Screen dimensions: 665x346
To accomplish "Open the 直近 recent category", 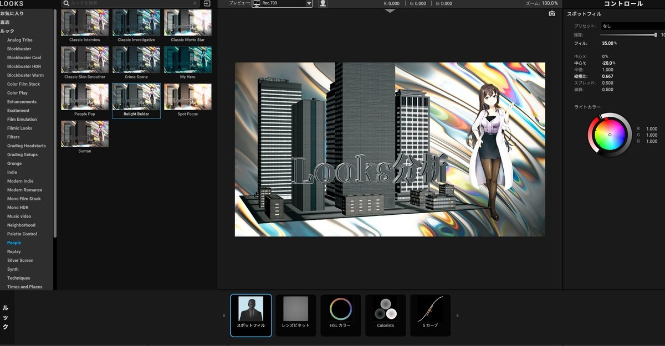I will coord(5,22).
